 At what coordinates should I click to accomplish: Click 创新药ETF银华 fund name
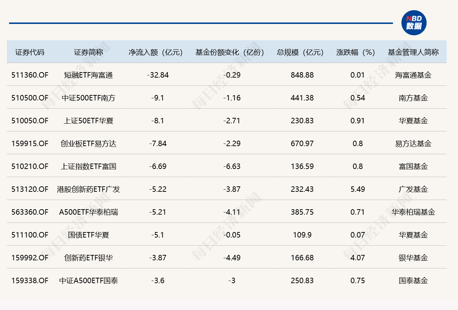pos(89,258)
